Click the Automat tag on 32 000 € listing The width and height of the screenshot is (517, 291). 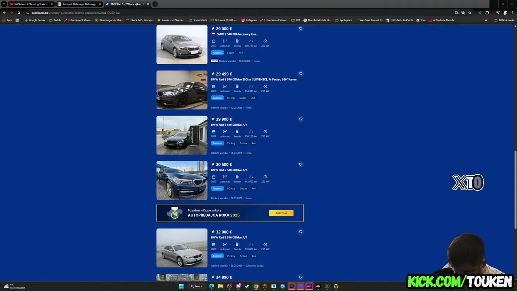(217, 256)
